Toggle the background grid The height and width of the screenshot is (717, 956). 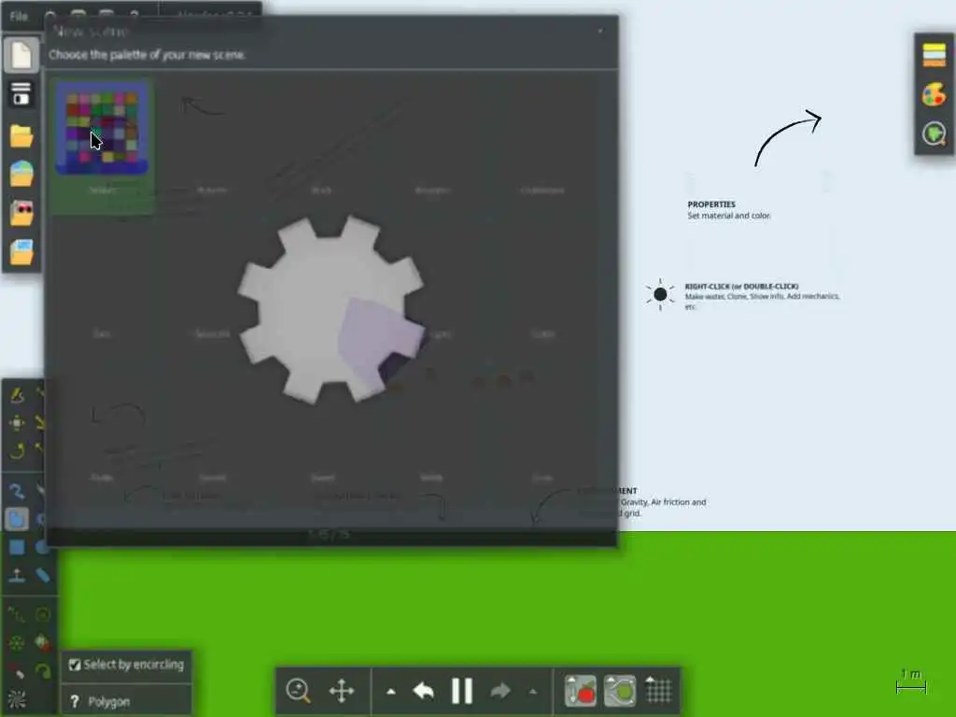coord(658,691)
